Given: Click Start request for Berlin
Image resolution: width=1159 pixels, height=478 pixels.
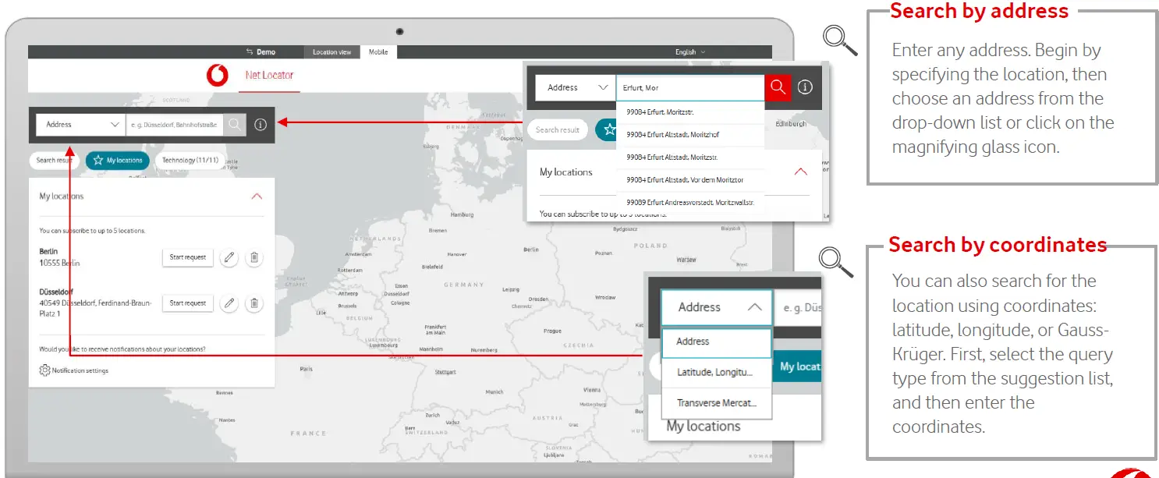Looking at the screenshot, I should pos(188,257).
